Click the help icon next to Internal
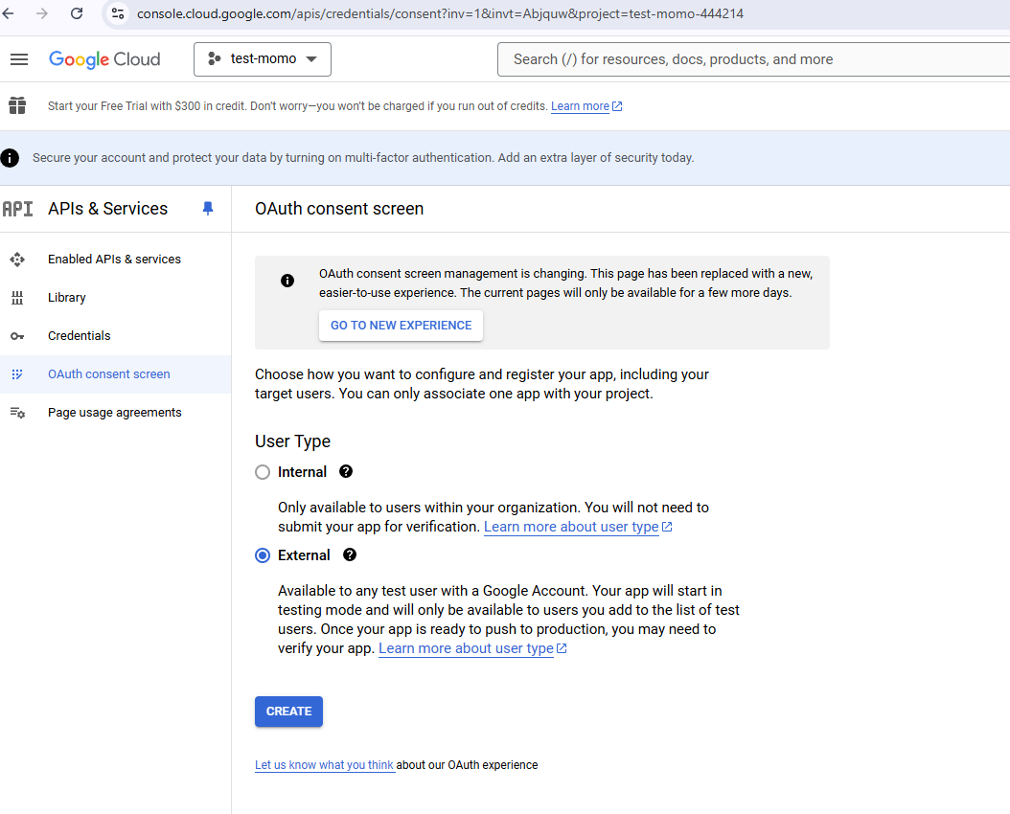1010x814 pixels. pos(346,471)
